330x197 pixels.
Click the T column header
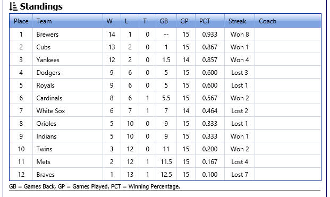pyautogui.click(x=147, y=21)
